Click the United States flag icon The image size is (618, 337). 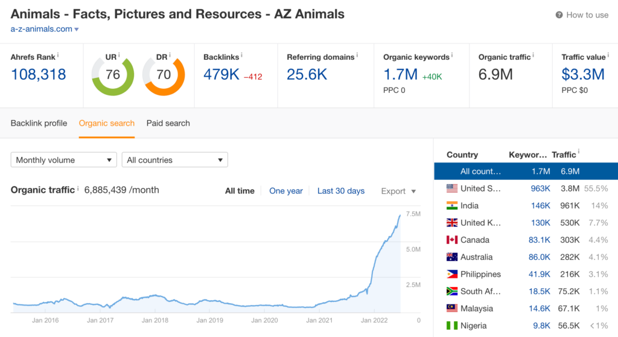tap(451, 188)
